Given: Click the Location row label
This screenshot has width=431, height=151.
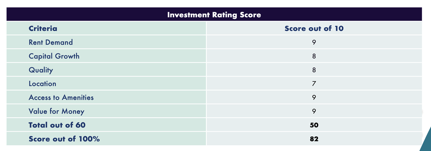Looking at the screenshot, I should [x=42, y=84].
